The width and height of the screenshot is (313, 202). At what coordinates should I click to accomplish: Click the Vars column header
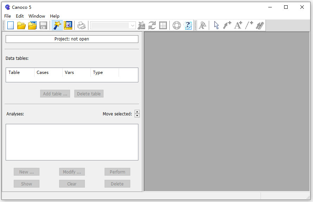tap(76, 72)
